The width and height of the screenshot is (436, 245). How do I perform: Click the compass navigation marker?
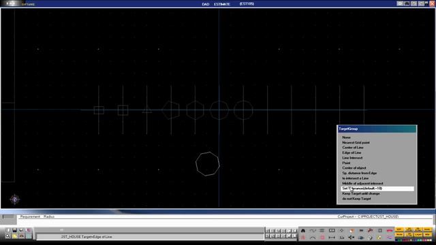pos(14,199)
